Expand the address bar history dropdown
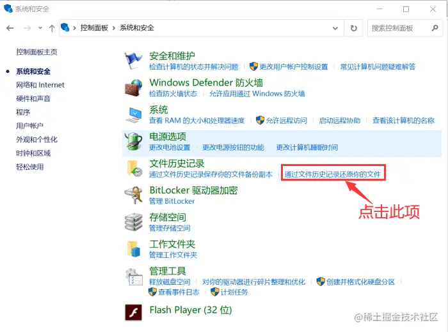 pyautogui.click(x=335, y=28)
